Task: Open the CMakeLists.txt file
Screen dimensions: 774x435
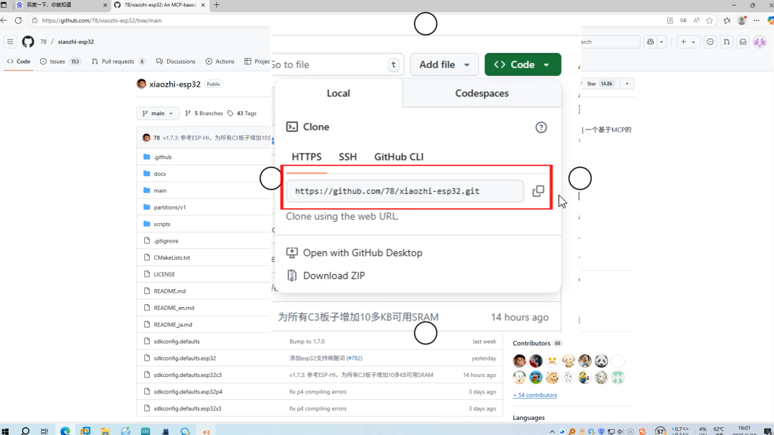Action: (172, 258)
